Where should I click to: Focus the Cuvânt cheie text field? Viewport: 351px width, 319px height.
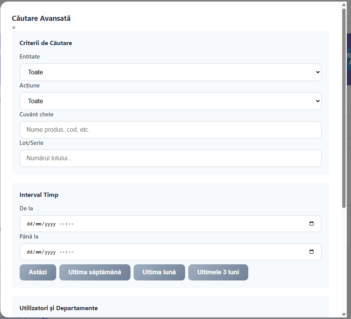170,130
